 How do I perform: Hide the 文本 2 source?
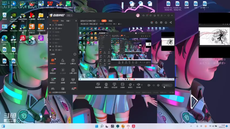[x=50, y=50]
